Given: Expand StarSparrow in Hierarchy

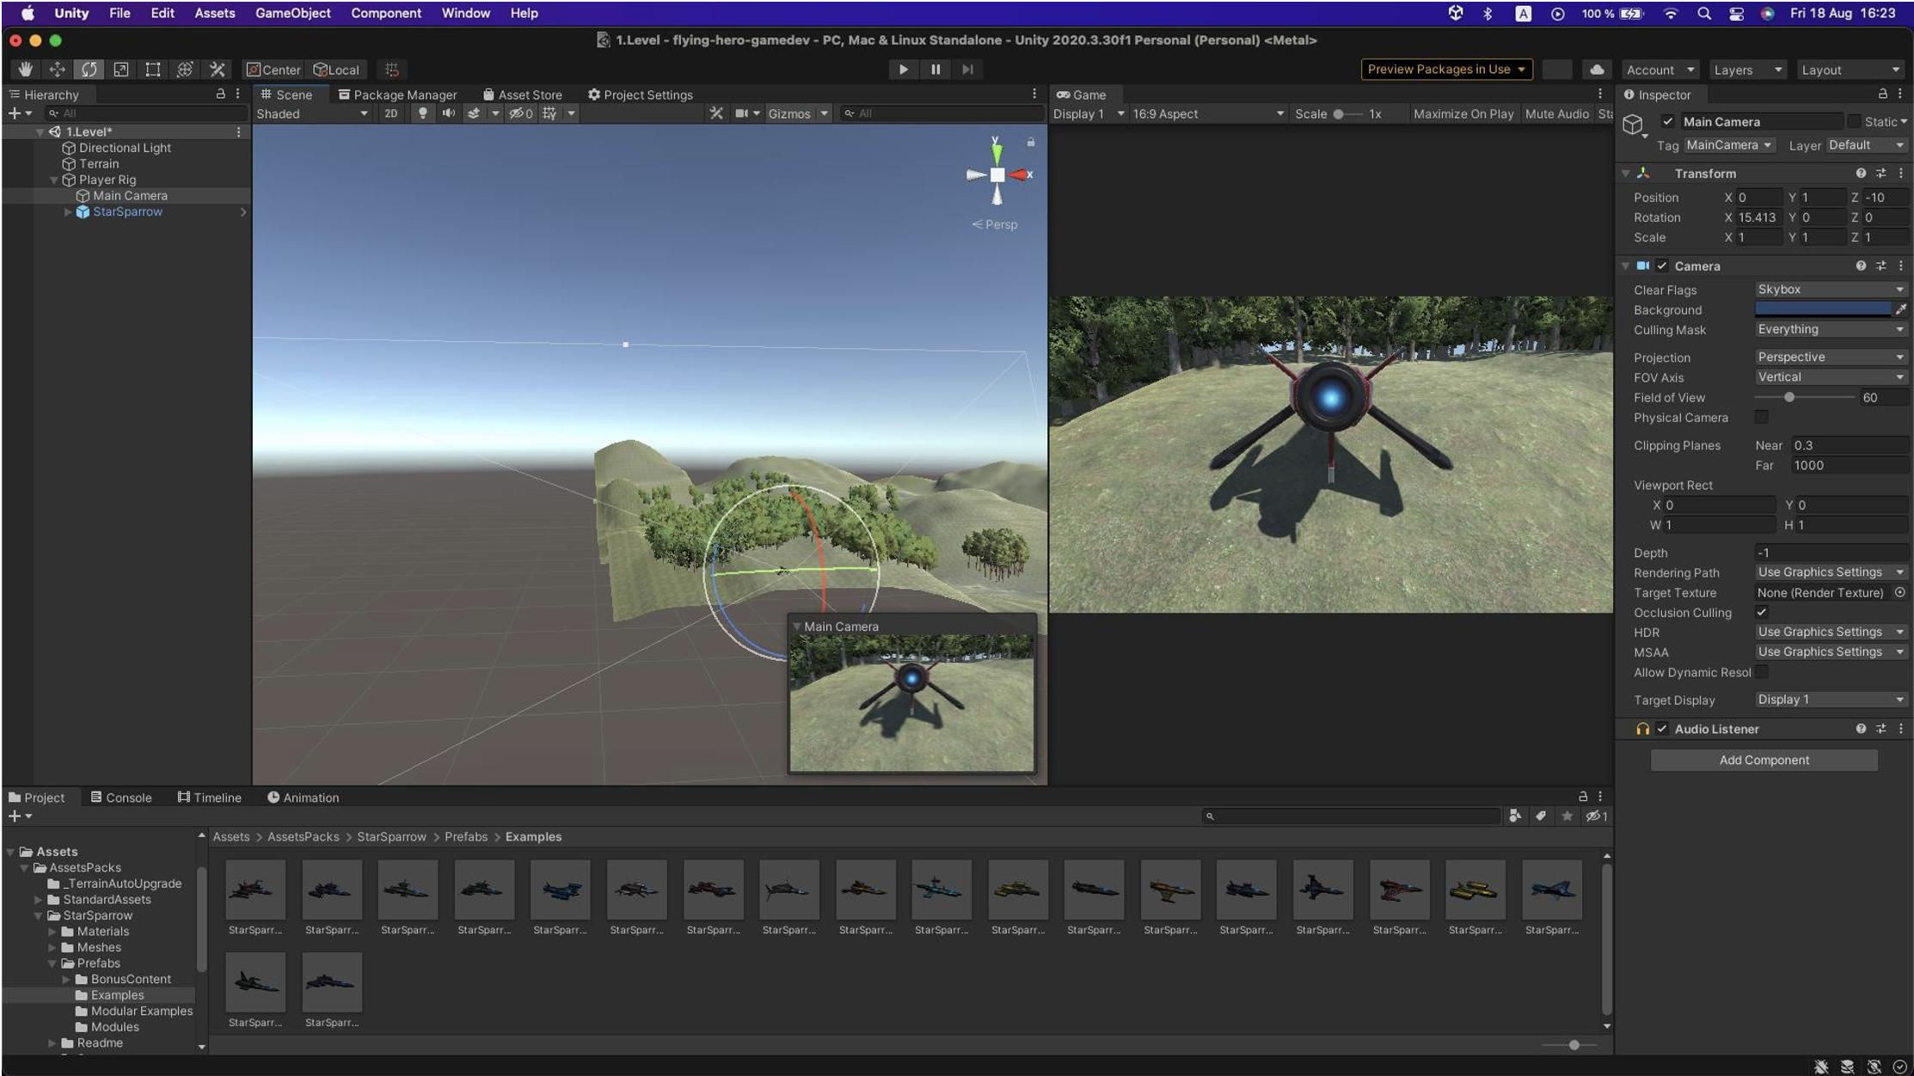Looking at the screenshot, I should (68, 212).
